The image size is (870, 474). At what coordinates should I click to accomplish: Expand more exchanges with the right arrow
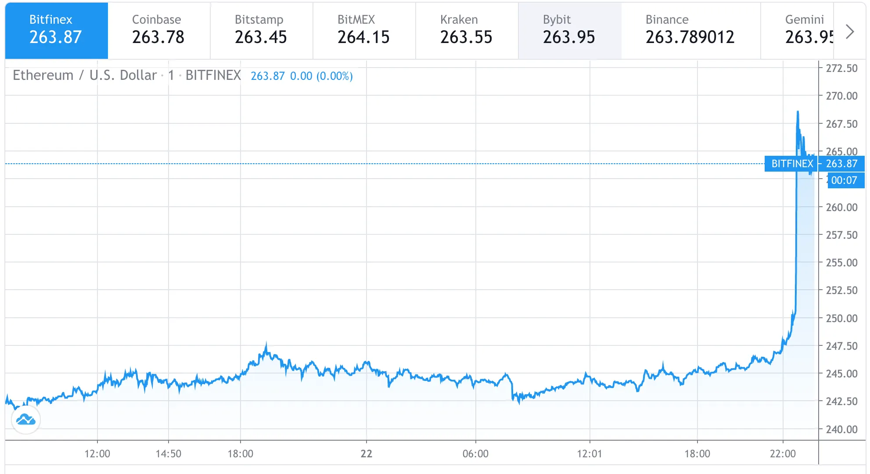851,31
